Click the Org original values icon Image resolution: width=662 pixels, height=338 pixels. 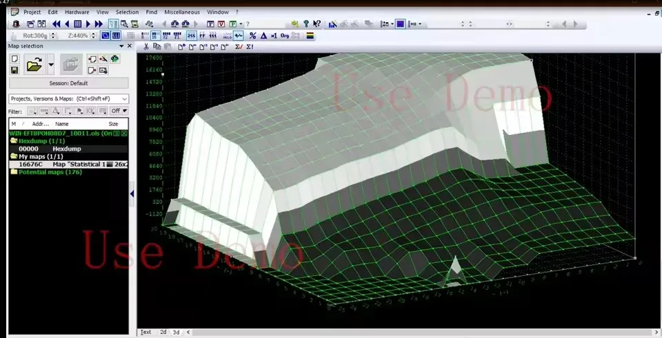[x=285, y=35]
